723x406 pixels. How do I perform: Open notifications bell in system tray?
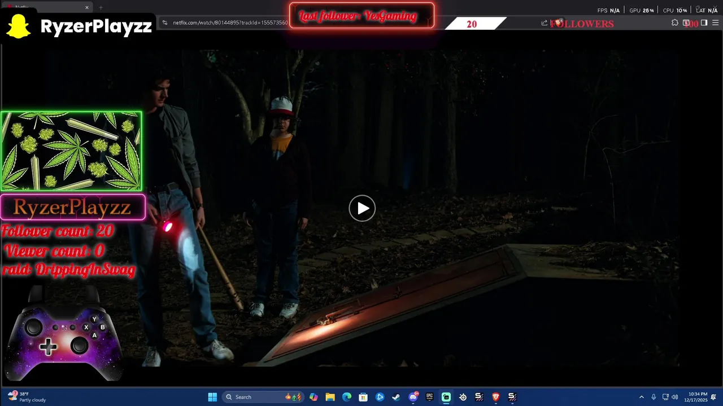pyautogui.click(x=715, y=397)
